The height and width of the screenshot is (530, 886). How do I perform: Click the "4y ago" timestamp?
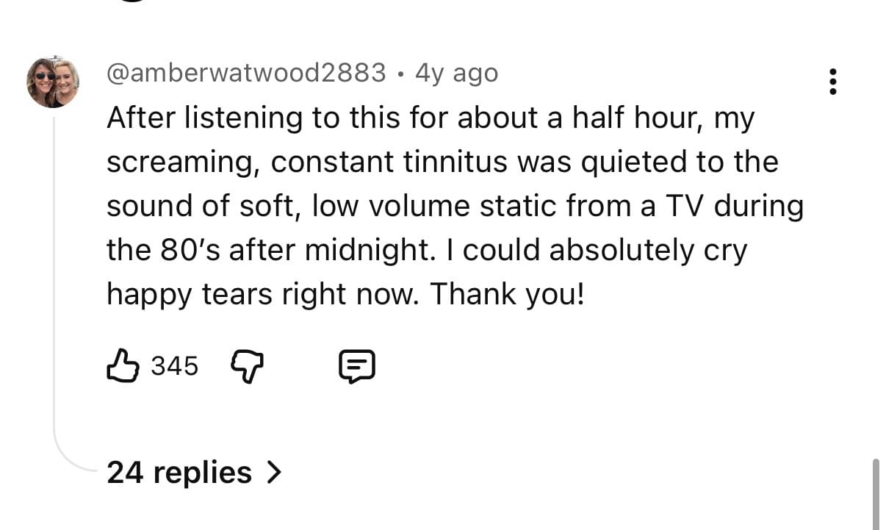pyautogui.click(x=456, y=73)
